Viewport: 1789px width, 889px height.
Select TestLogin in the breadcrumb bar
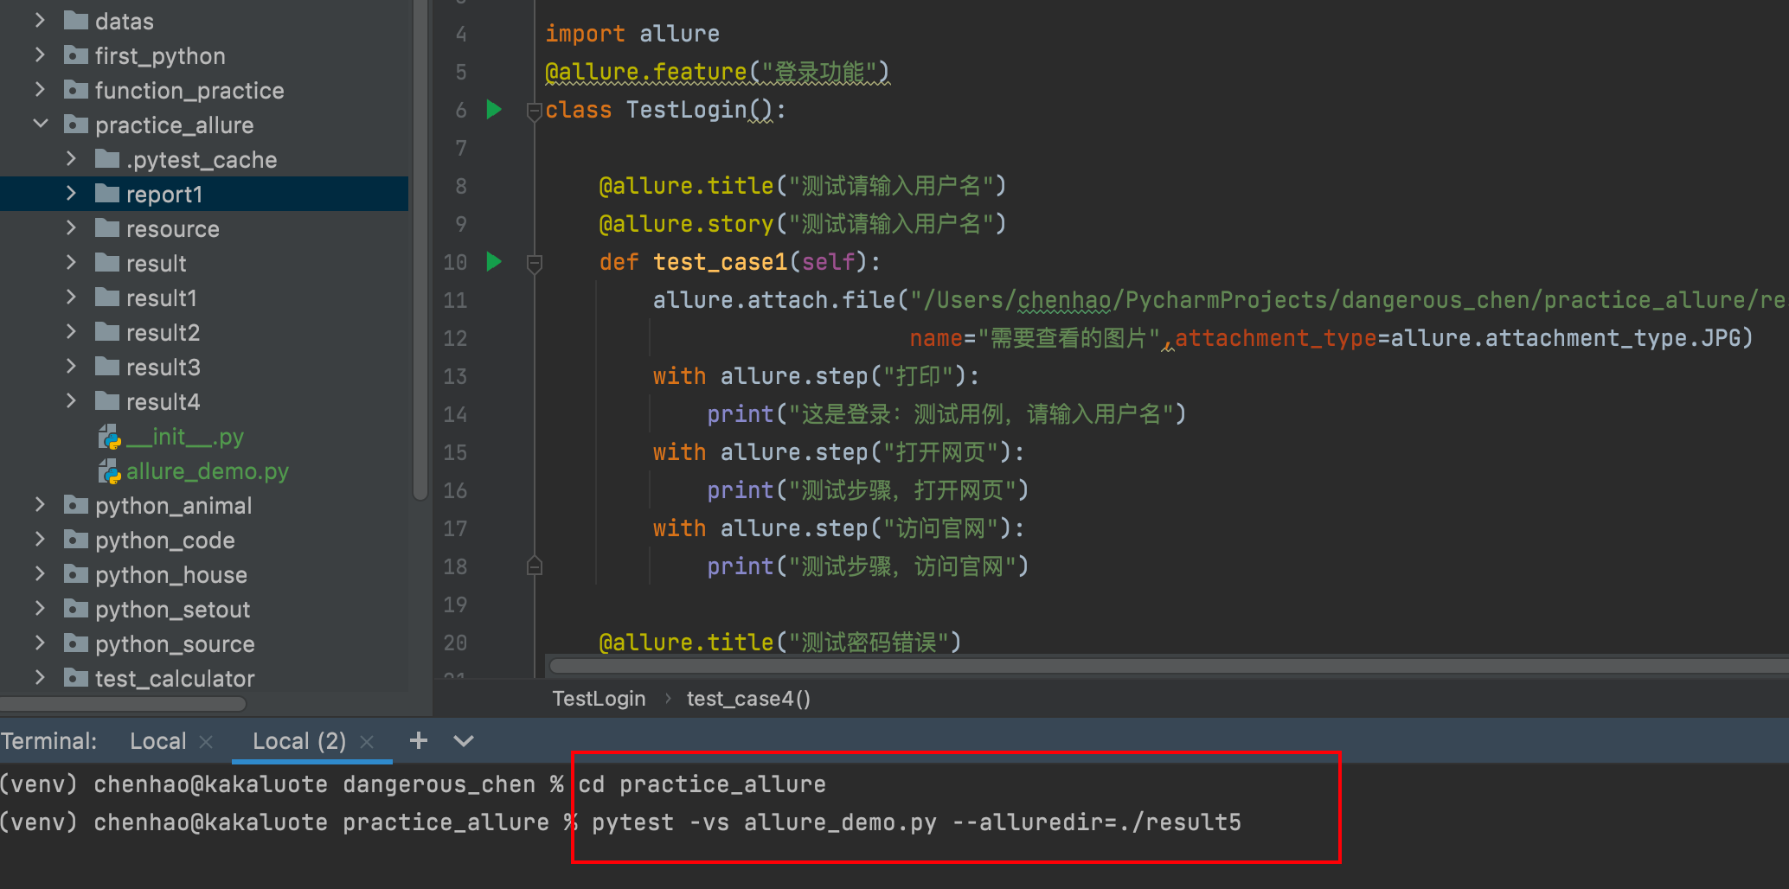click(x=599, y=699)
